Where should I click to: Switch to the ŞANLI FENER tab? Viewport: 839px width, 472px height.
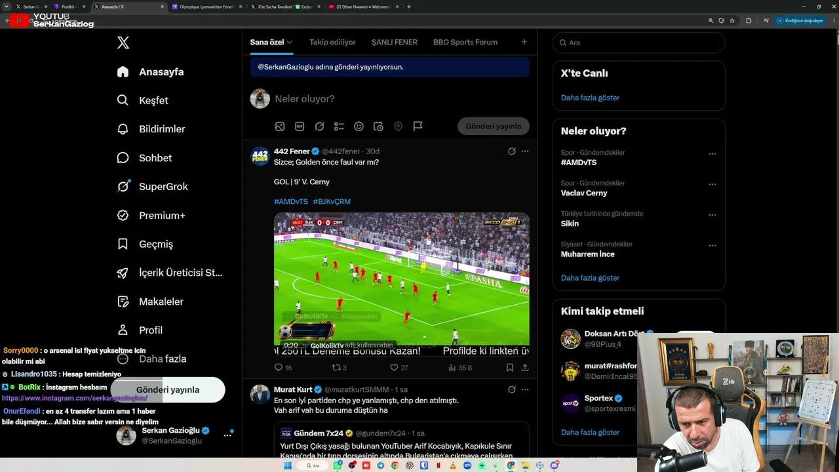[395, 42]
